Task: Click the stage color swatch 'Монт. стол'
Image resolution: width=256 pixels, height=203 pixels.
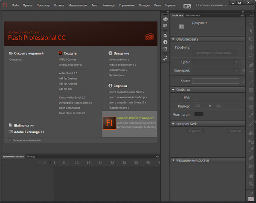Action: click(x=199, y=114)
